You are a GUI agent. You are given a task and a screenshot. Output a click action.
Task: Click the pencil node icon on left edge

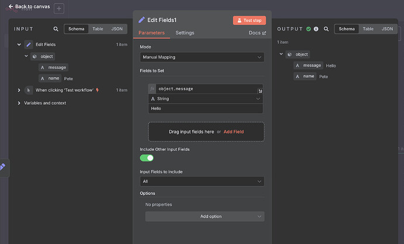[2, 167]
